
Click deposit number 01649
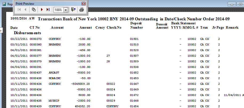tap(134, 90)
